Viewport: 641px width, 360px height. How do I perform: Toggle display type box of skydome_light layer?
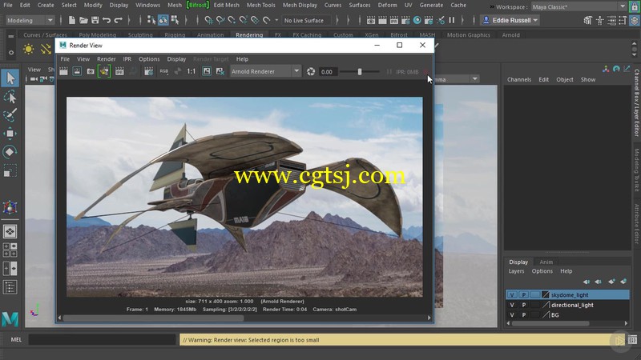535,294
